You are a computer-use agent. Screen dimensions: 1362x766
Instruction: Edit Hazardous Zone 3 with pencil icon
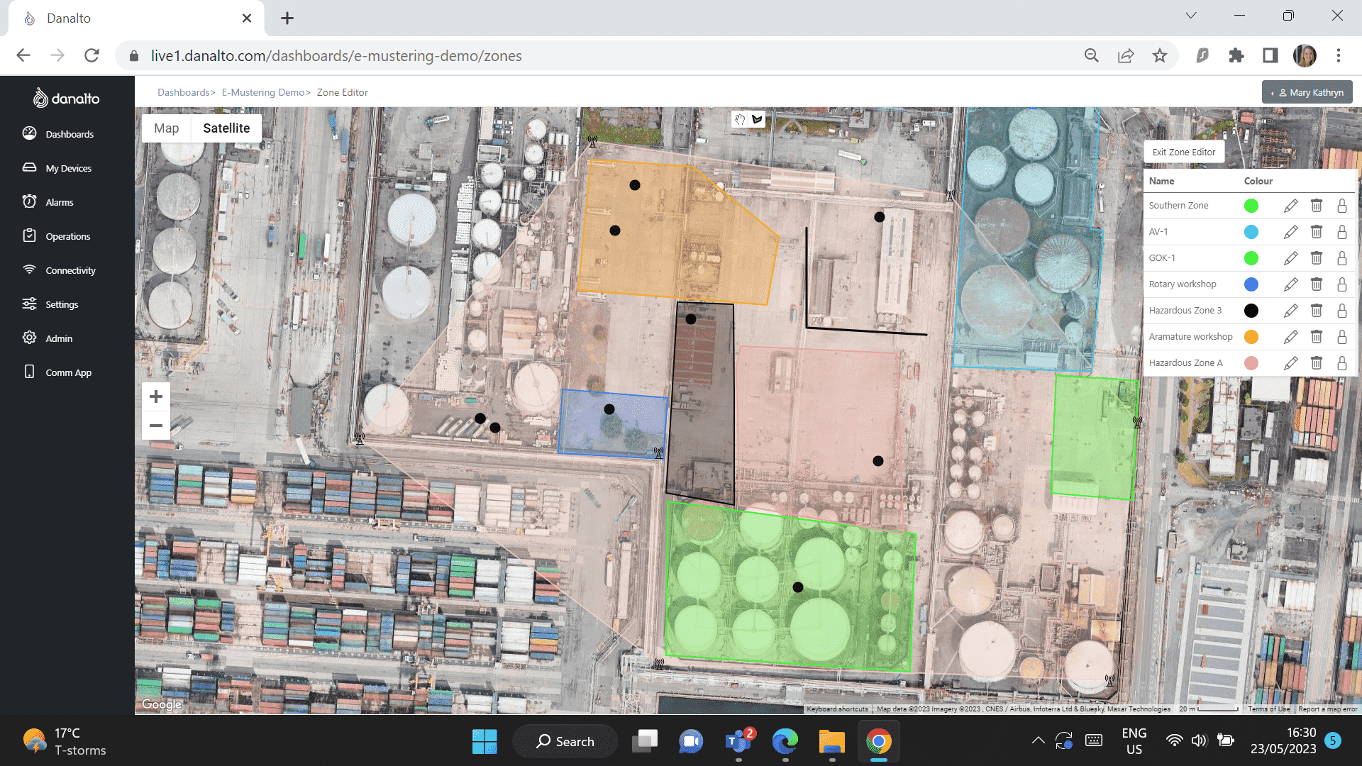(x=1290, y=311)
